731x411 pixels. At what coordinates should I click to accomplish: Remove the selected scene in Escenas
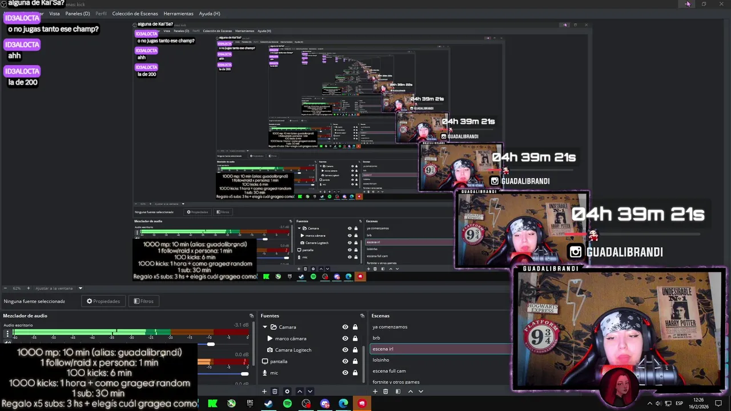385,392
